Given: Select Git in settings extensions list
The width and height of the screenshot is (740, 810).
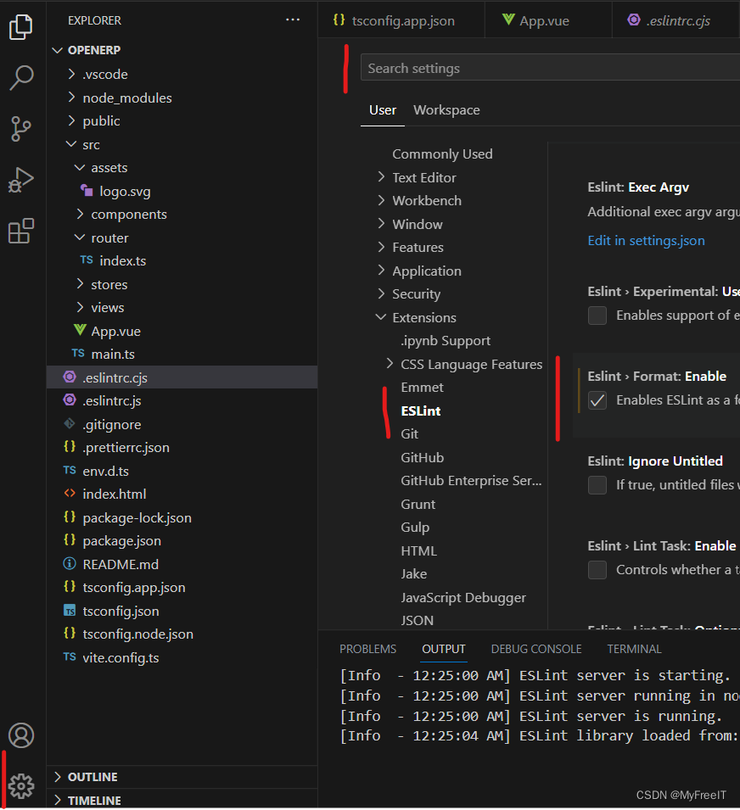Looking at the screenshot, I should click(x=409, y=434).
